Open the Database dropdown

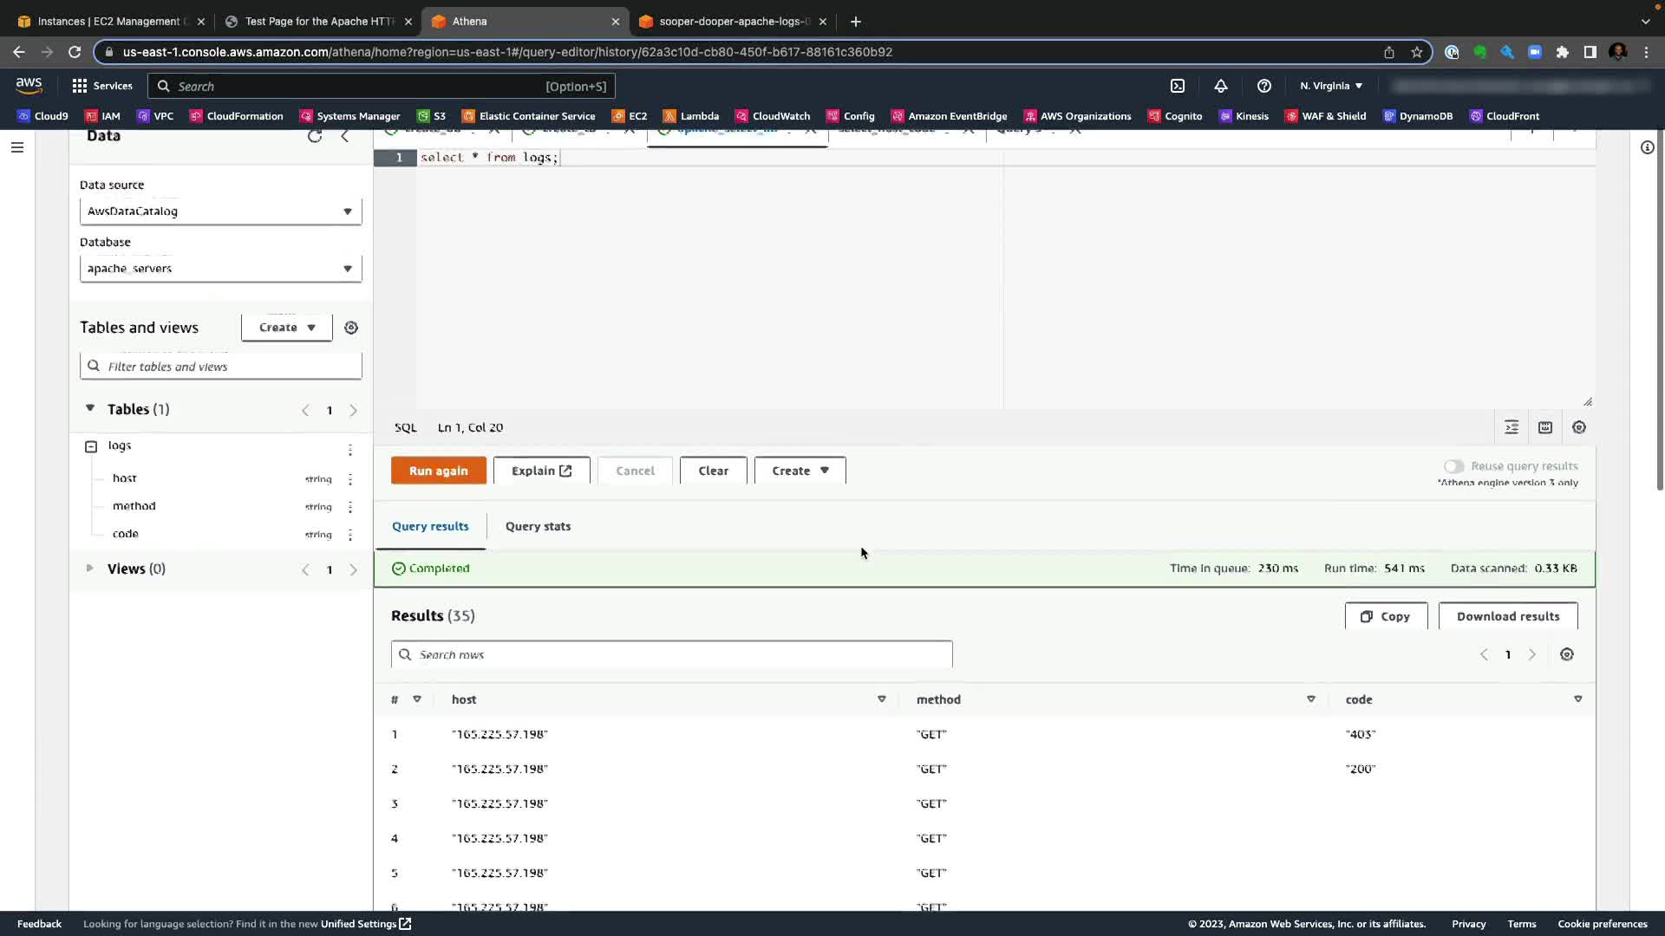220,269
